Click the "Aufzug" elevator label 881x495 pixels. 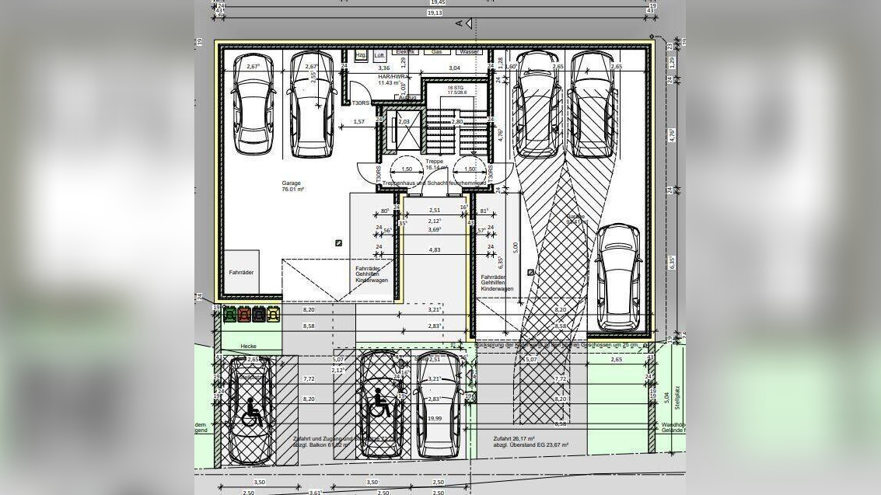tap(408, 98)
